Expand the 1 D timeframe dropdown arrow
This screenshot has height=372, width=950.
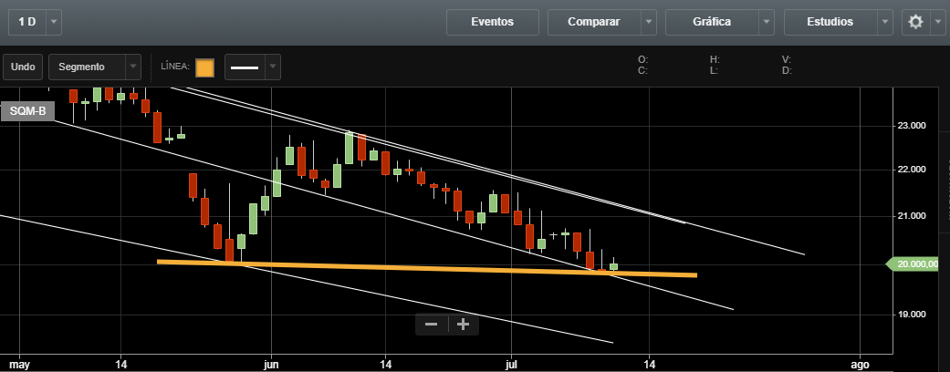pyautogui.click(x=54, y=22)
